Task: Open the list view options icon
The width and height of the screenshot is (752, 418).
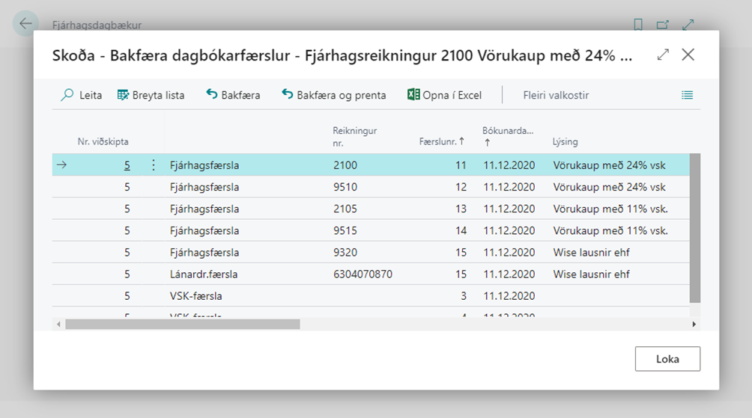Action: pos(687,95)
